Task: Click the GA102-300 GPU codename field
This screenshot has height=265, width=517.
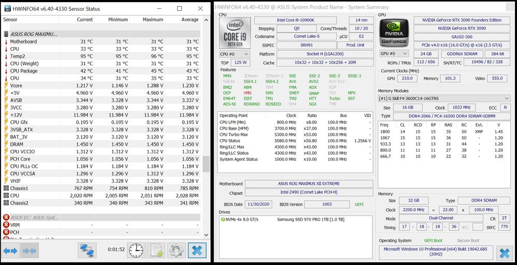Action: 462,37
